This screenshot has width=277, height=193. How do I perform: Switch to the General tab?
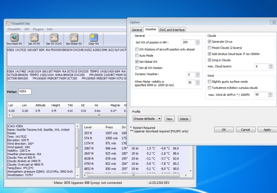coord(137,30)
